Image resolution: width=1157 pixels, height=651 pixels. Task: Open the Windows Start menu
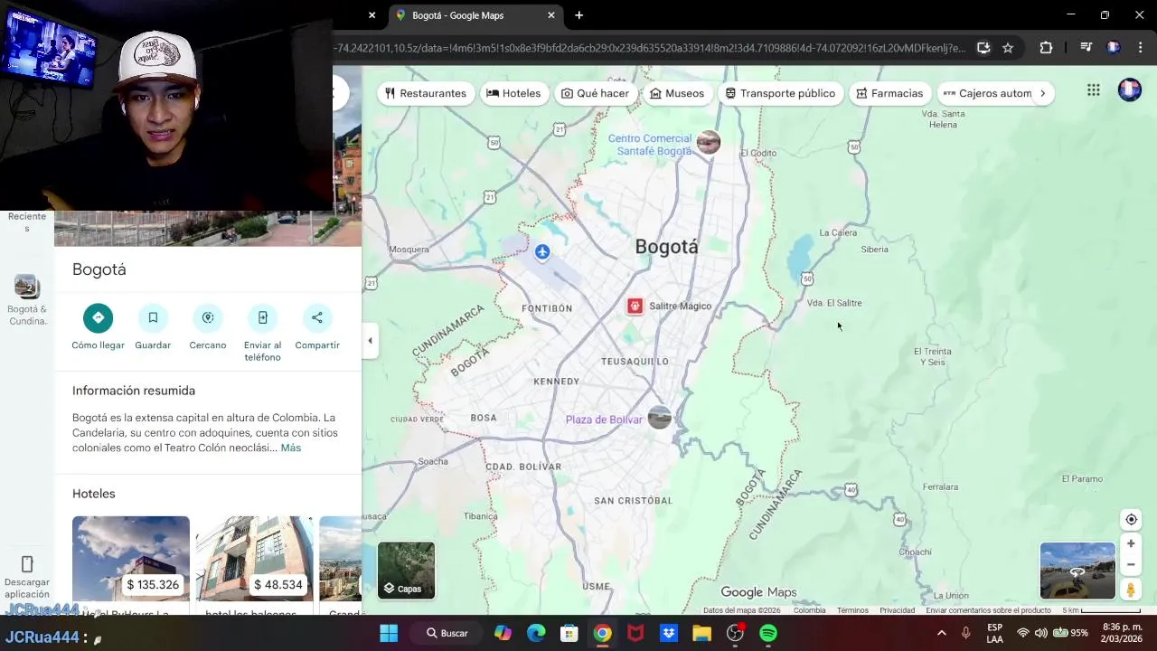pos(389,633)
